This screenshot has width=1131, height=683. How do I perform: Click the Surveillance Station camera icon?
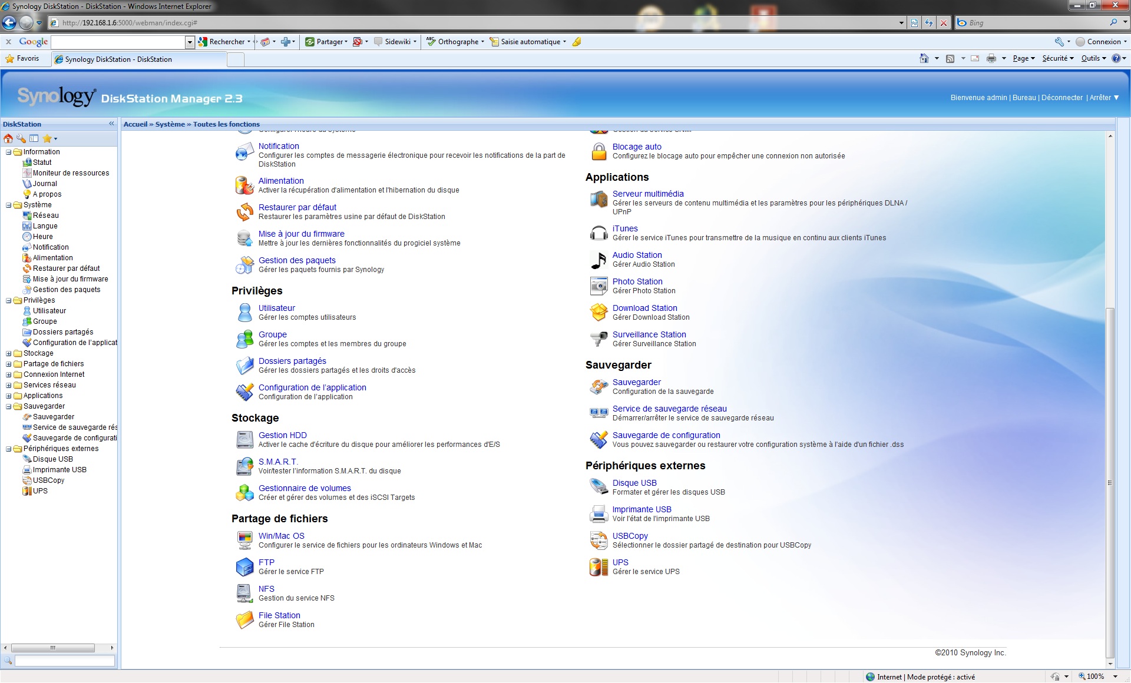tap(599, 339)
